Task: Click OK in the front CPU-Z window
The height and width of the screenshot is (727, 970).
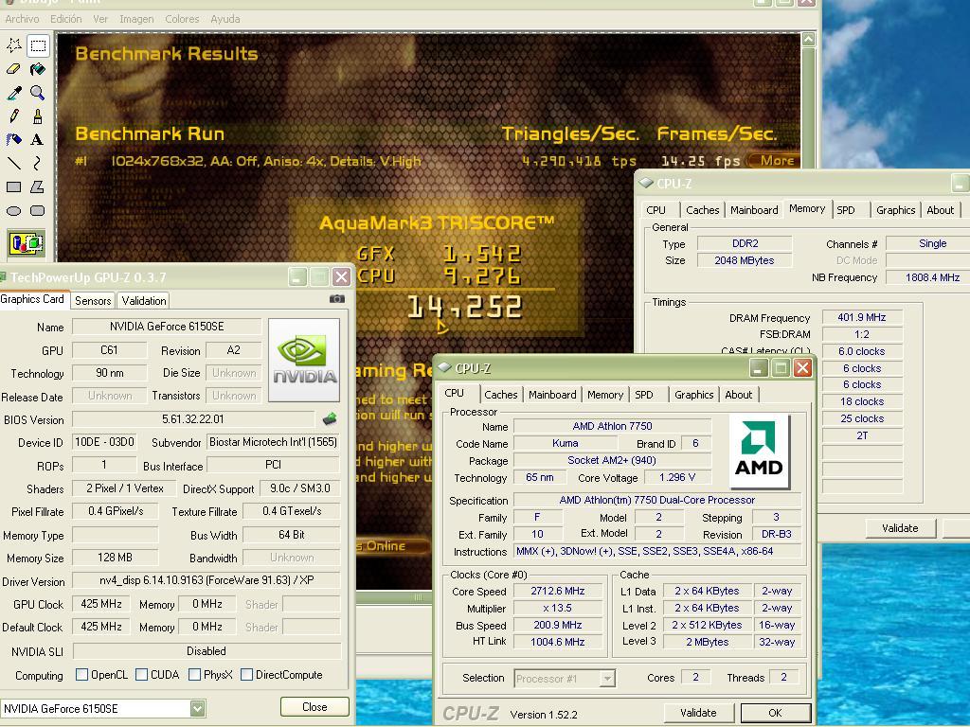Action: pyautogui.click(x=775, y=713)
